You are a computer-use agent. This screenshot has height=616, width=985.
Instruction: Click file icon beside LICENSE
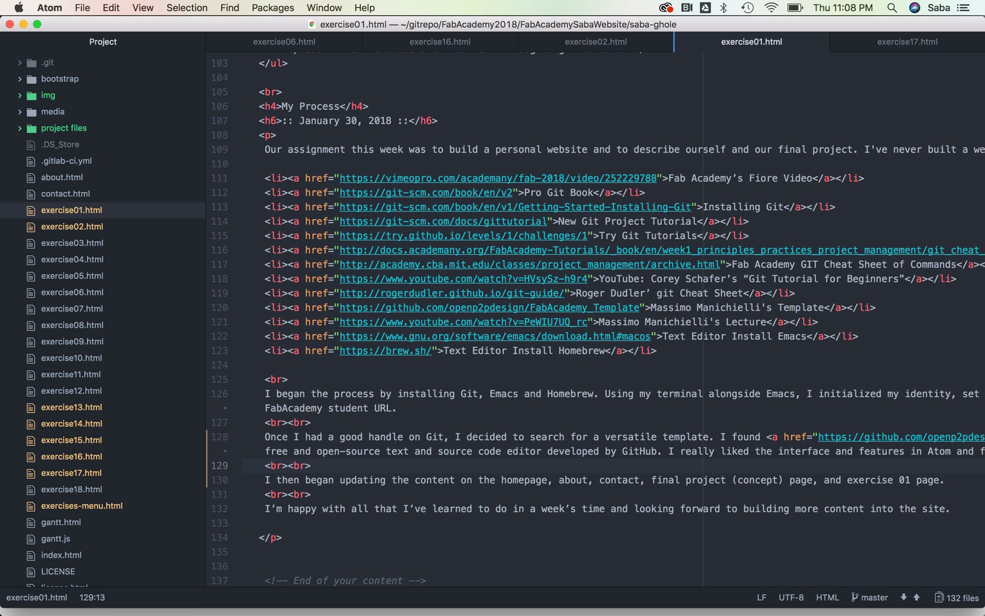coord(31,572)
